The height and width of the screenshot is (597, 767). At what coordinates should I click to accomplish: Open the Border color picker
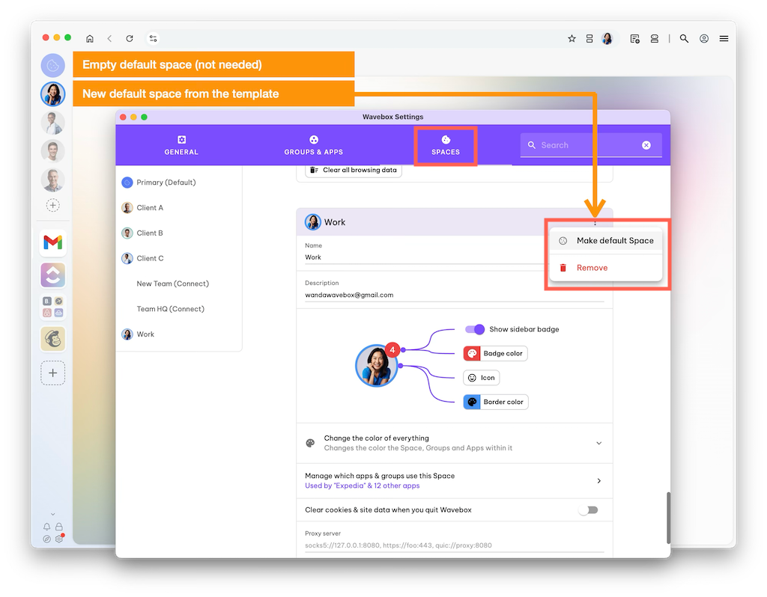(x=496, y=402)
